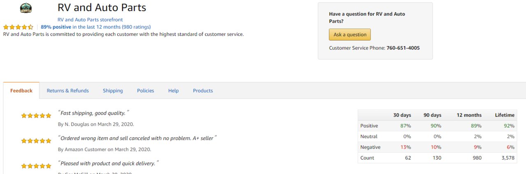Viewport: 526px width, 174px height.
Task: Select the Policies tab
Action: pyautogui.click(x=146, y=90)
